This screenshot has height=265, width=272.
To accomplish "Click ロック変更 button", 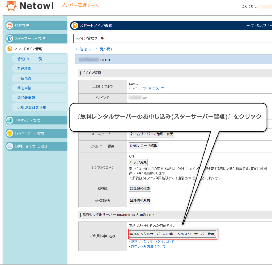I will (x=138, y=162).
